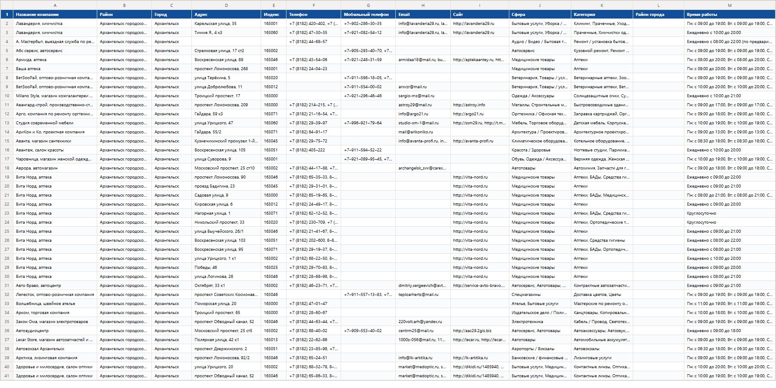Select the cell "АриКон и Ко, проектная компания"
The image size is (776, 388).
click(55, 132)
